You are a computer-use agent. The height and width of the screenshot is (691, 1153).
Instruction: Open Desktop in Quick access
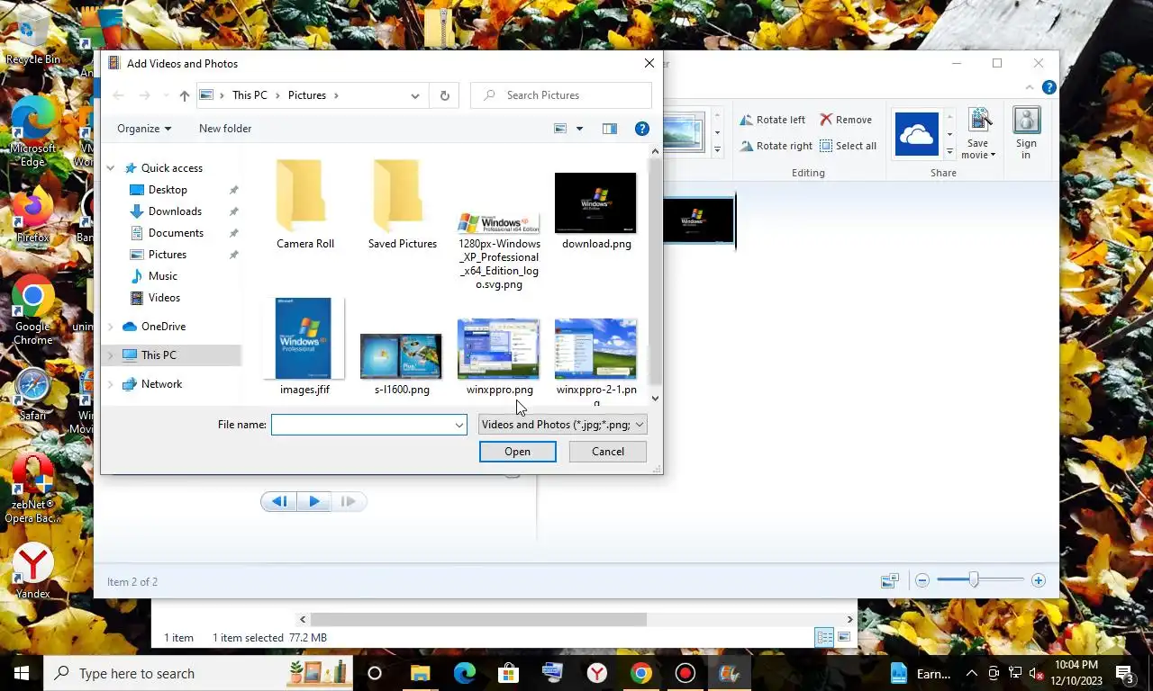click(168, 190)
